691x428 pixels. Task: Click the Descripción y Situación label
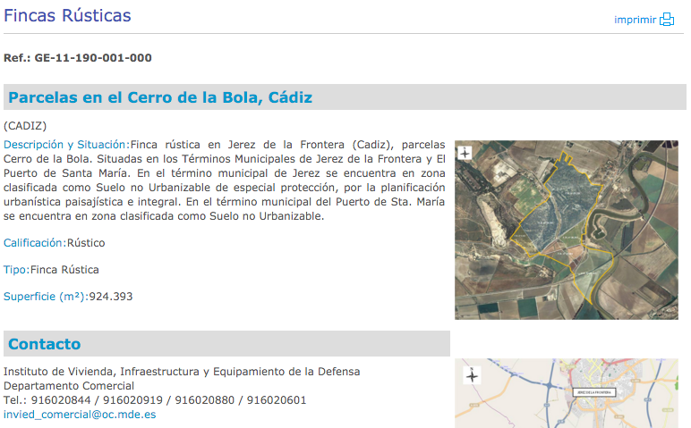coord(66,145)
